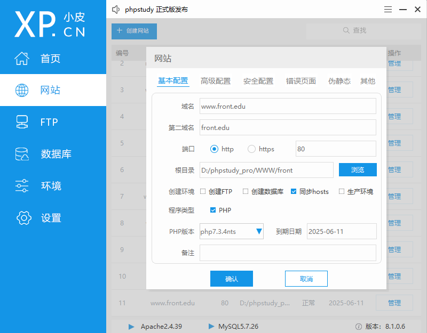Click the 取消 cancel button
The width and height of the screenshot is (427, 333).
pos(306,279)
